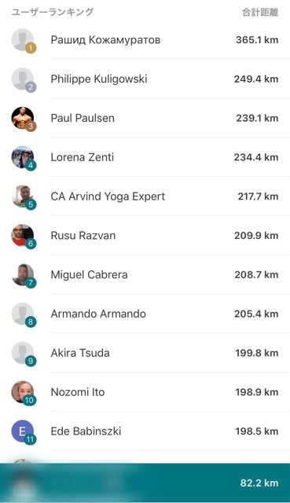The image size is (290, 503).
Task: Open Рашид Кожамуратов's ranking entry
Action: (145, 40)
